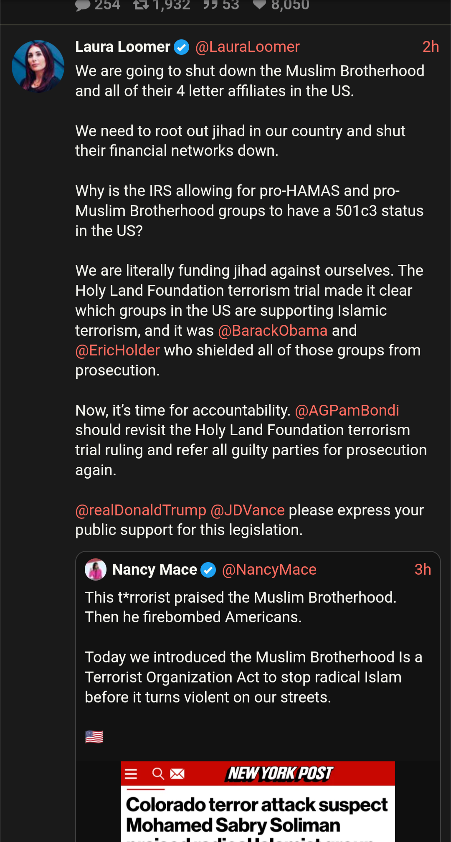Viewport: 451px width, 842px height.
Task: Like the post with the heart icon
Action: (259, 5)
